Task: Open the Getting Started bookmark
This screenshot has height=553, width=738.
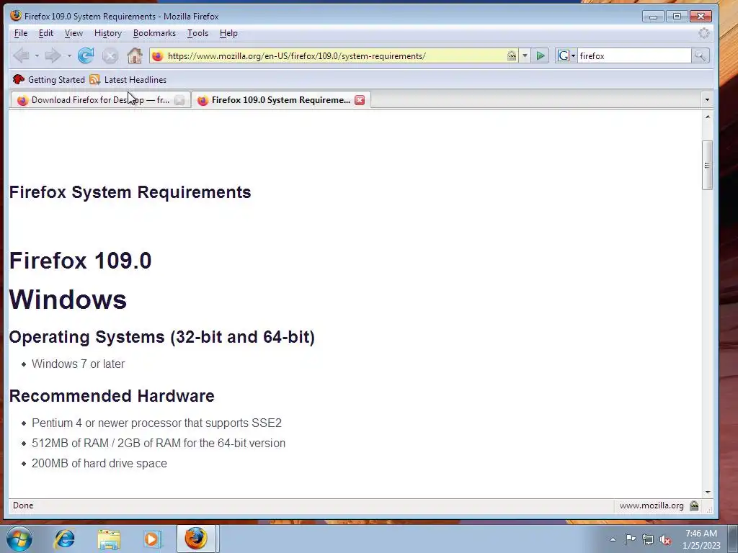Action: pyautogui.click(x=49, y=79)
